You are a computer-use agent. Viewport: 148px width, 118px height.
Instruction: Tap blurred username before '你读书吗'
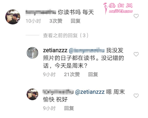[x=41, y=12]
